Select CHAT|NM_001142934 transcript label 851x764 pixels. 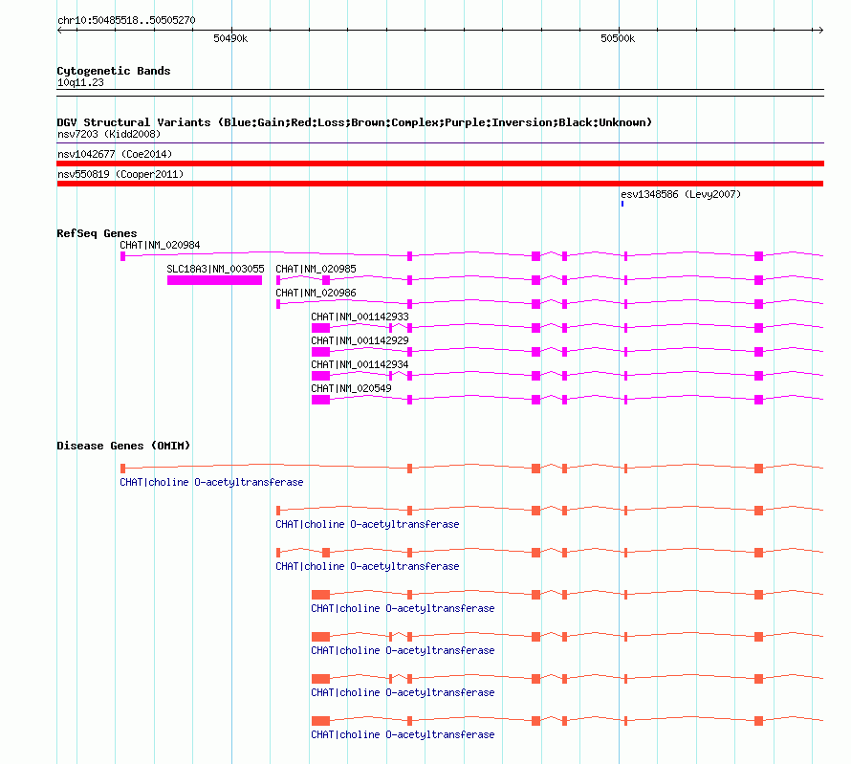pyautogui.click(x=360, y=364)
